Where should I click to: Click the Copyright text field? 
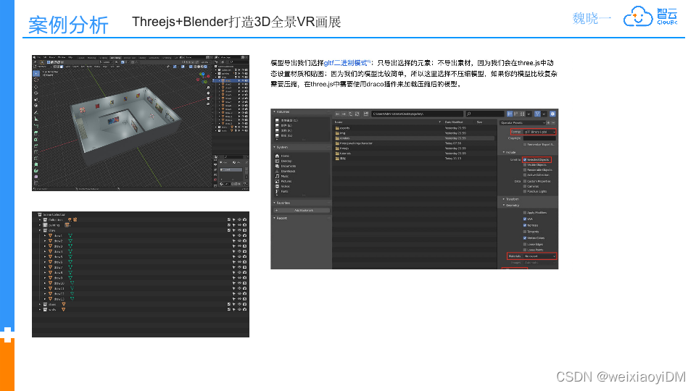pyautogui.click(x=539, y=138)
